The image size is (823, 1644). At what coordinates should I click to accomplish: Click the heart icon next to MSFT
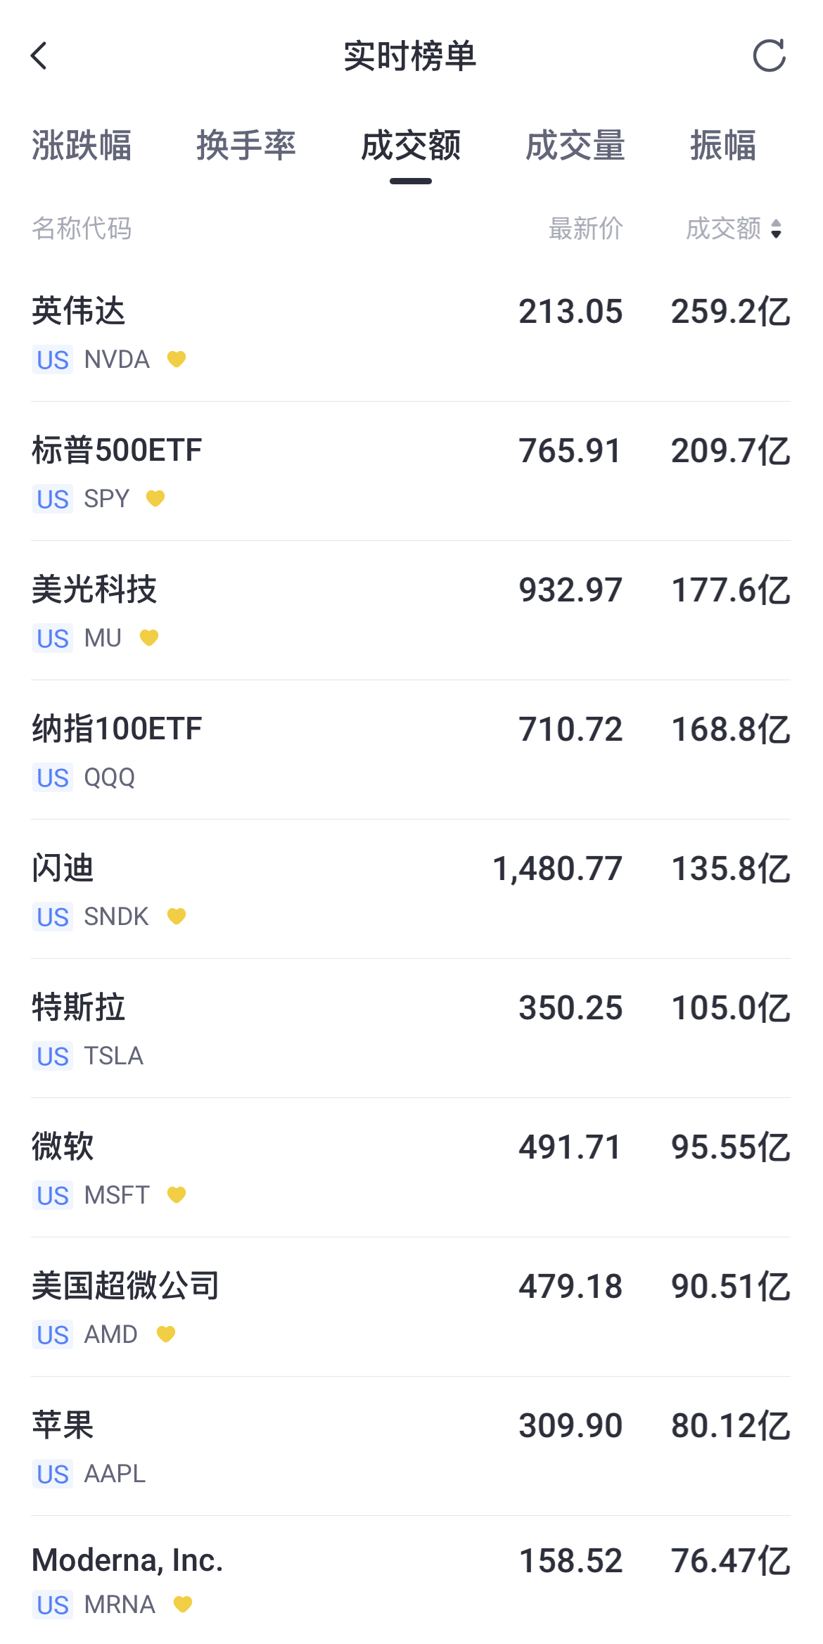(177, 1195)
